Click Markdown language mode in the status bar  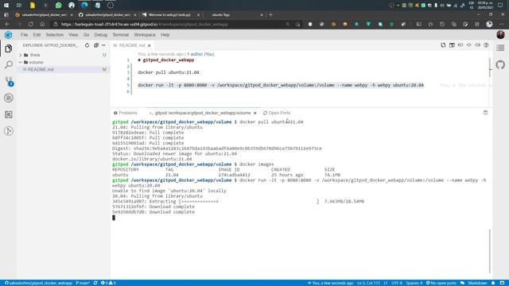click(x=477, y=283)
